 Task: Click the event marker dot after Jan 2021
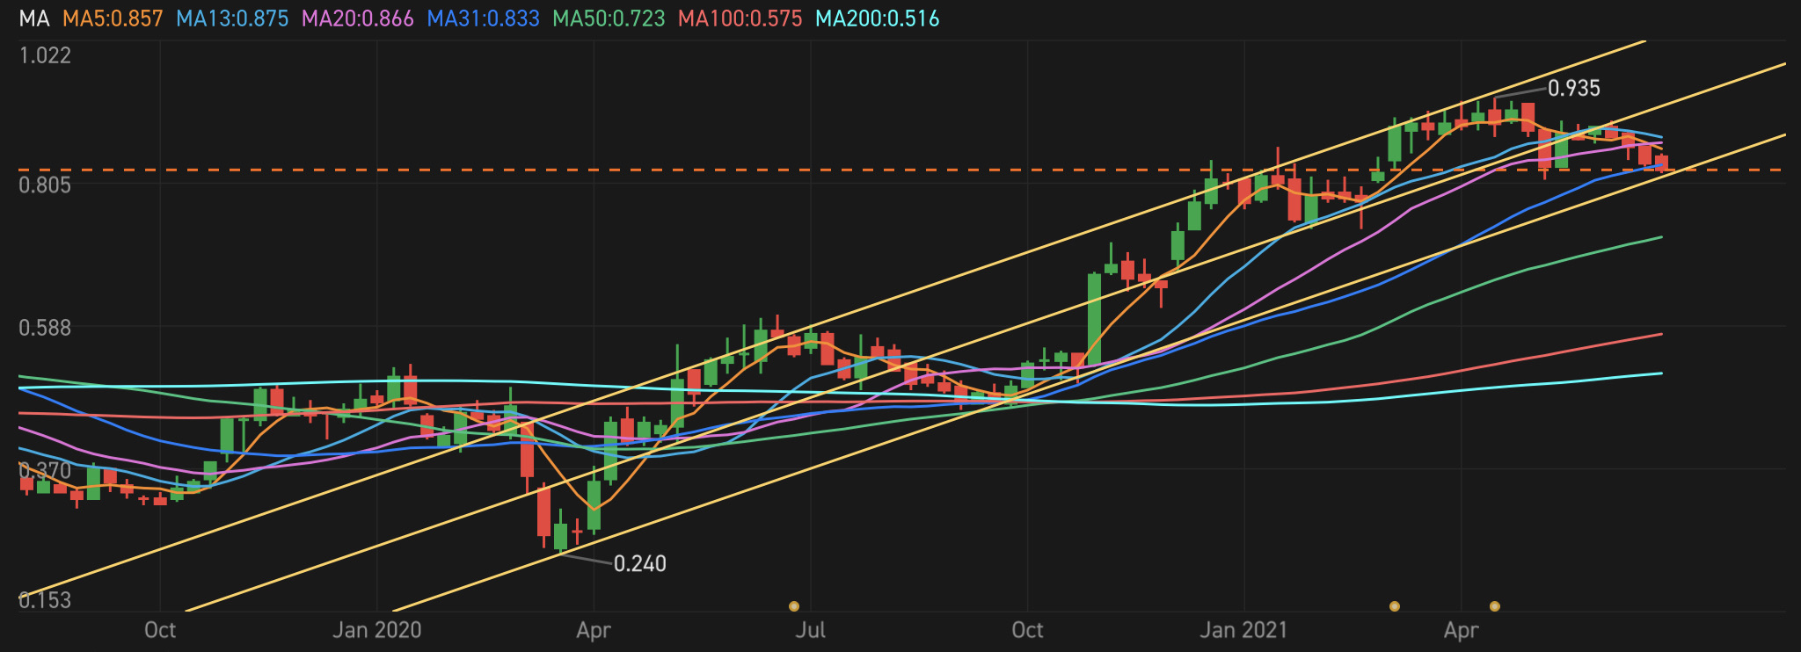coord(1394,606)
